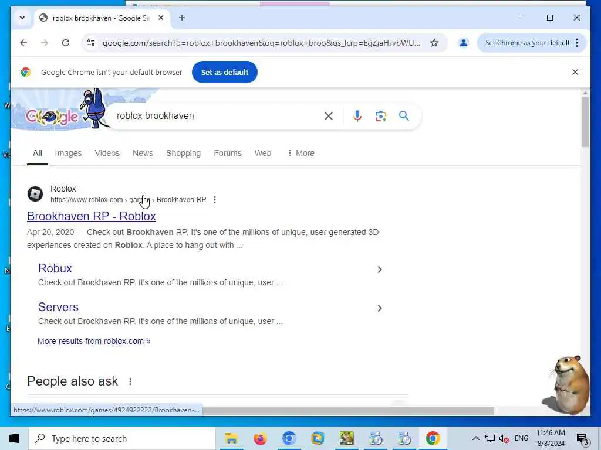Open about-this-result menu beside Brookhaven-RP
The width and height of the screenshot is (601, 450).
click(215, 200)
